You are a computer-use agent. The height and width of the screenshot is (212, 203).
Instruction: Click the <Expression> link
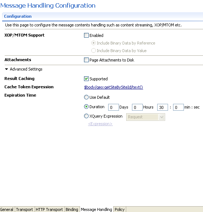tap(100, 124)
